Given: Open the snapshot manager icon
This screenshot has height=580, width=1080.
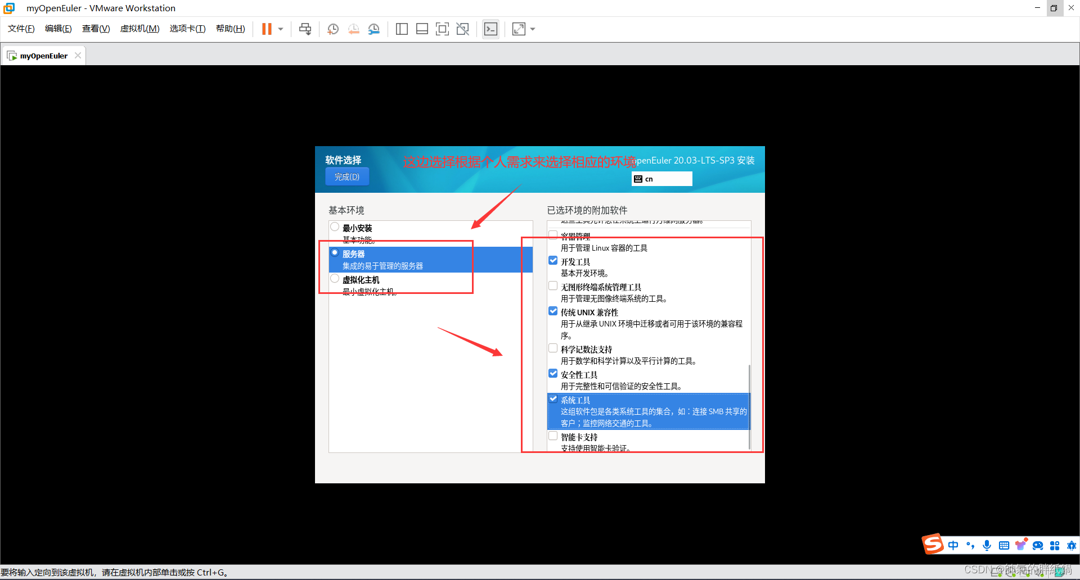Looking at the screenshot, I should click(x=373, y=29).
